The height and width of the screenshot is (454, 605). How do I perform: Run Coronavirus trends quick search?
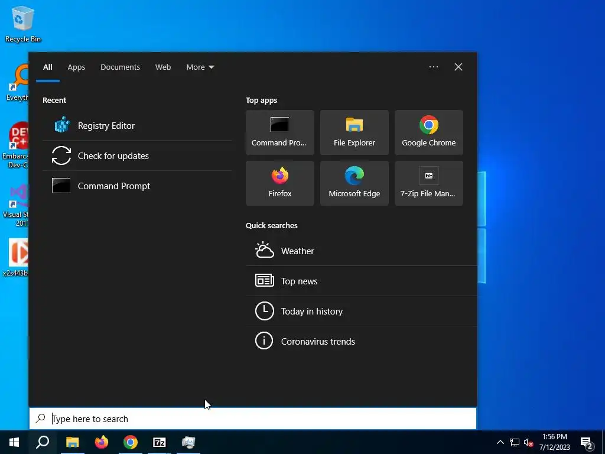point(361,341)
